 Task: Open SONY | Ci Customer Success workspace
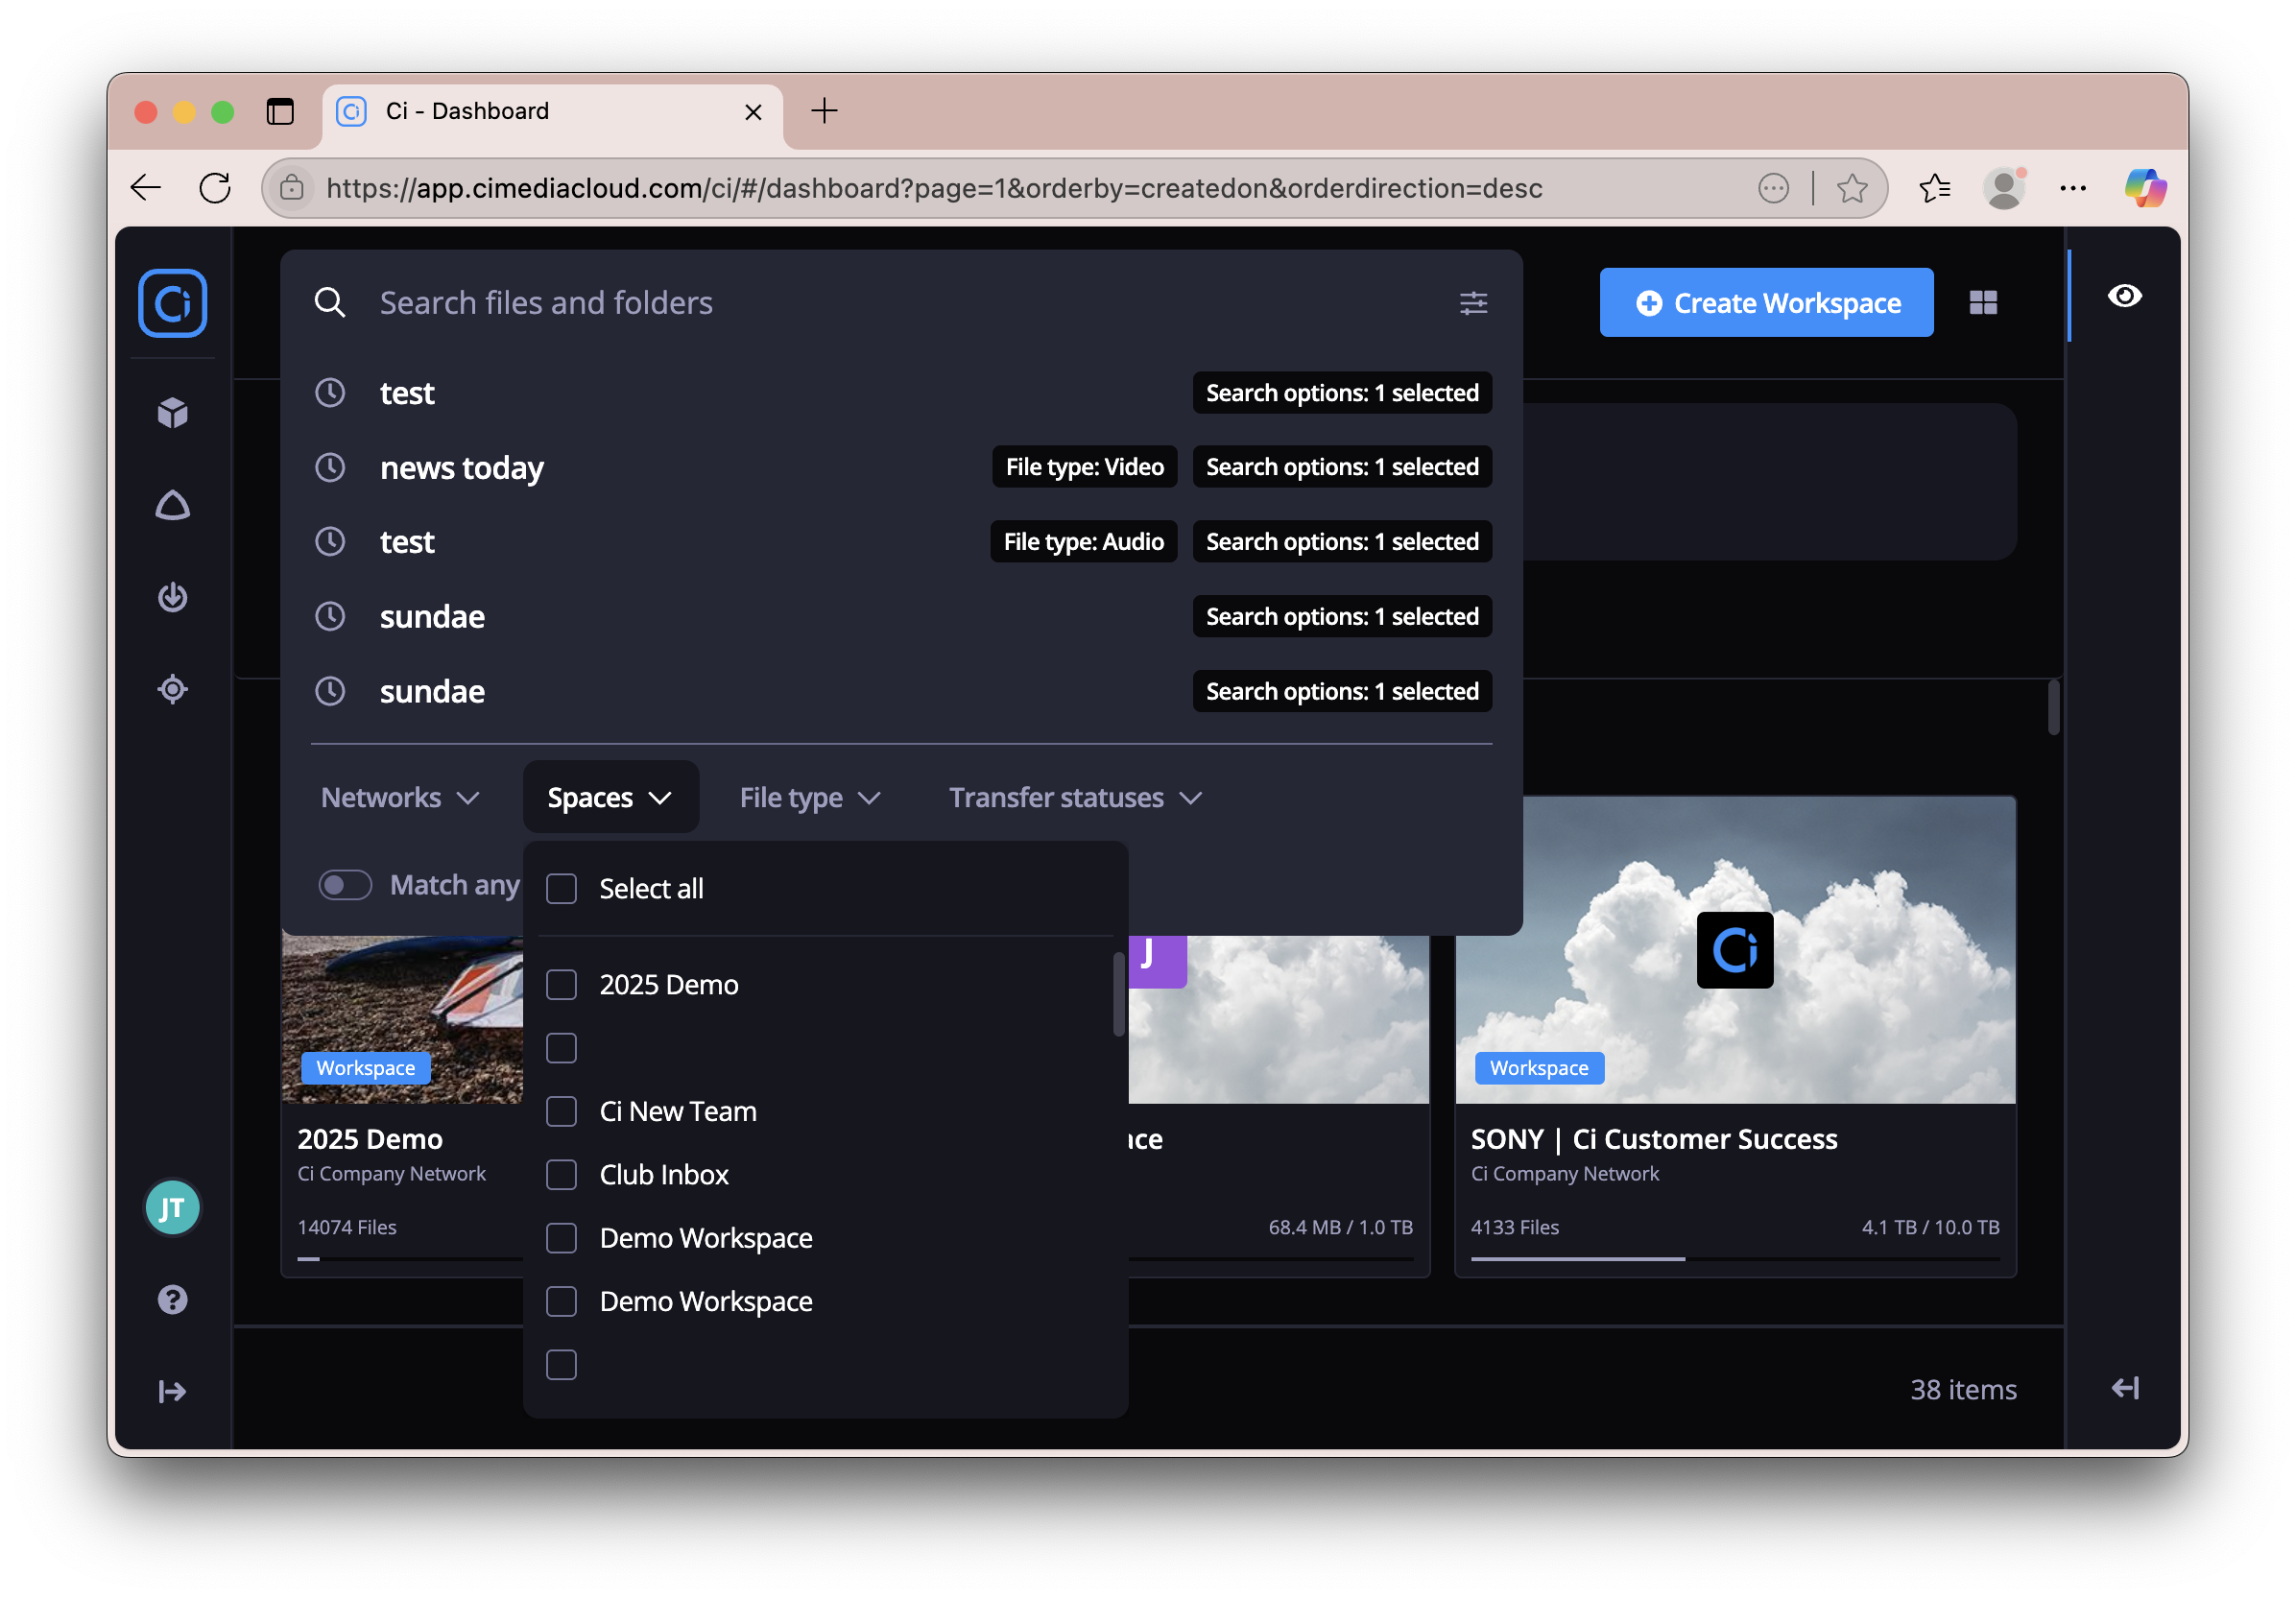[x=1653, y=1139]
